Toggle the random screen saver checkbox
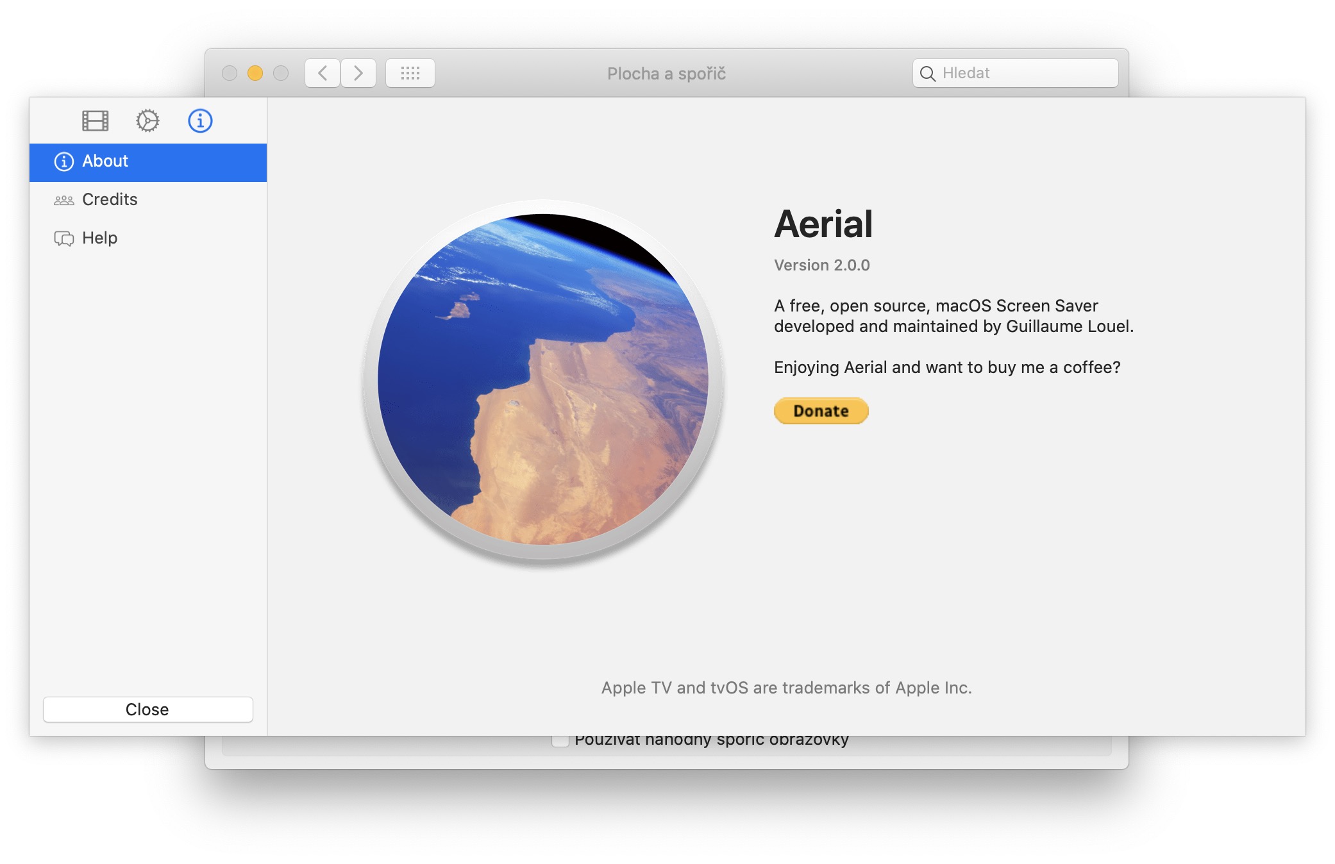Image resolution: width=1335 pixels, height=864 pixels. tap(560, 741)
